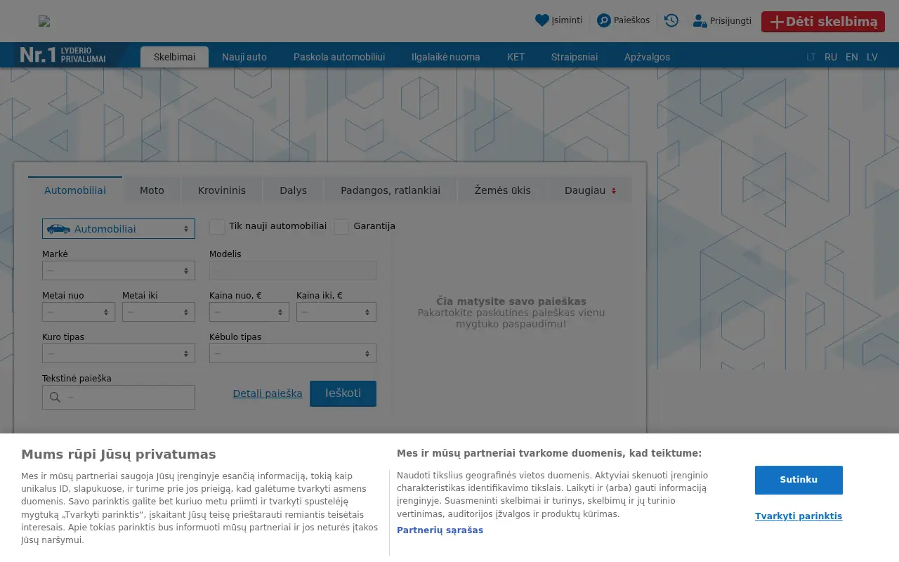The height and width of the screenshot is (562, 899).
Task: Focus the Tekstinė paieška text field
Action: (x=119, y=397)
